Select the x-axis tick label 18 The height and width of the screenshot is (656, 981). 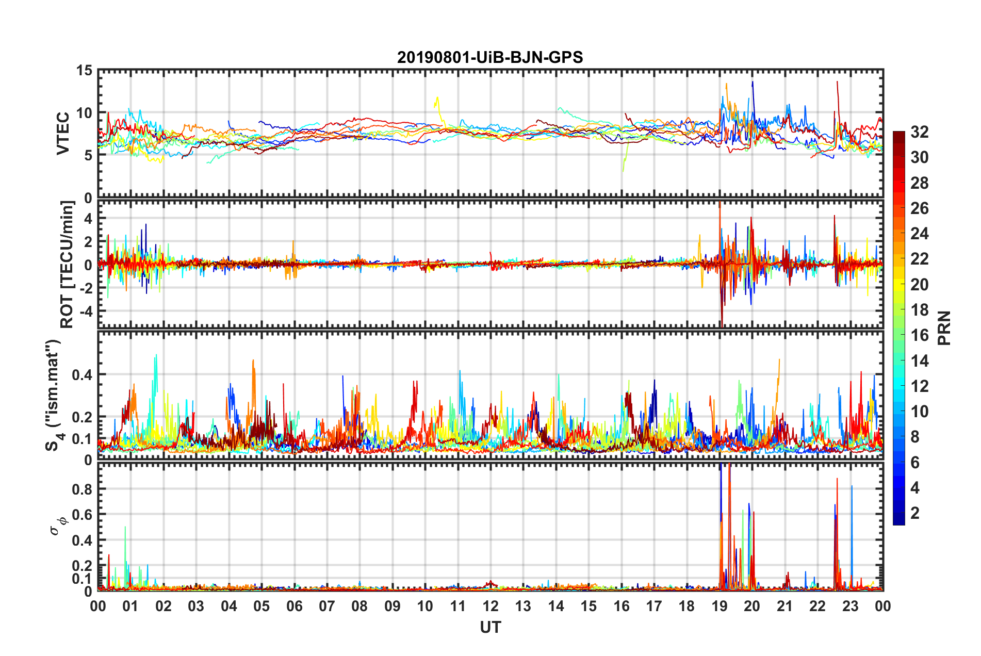pyautogui.click(x=686, y=606)
